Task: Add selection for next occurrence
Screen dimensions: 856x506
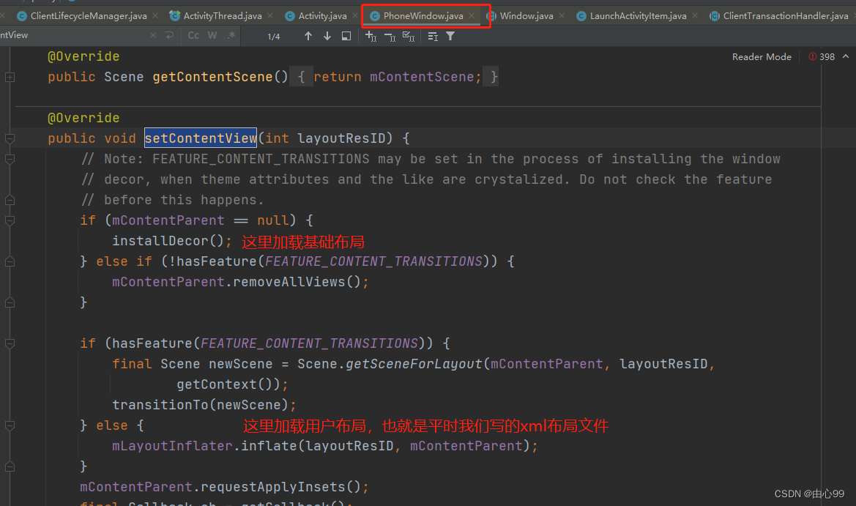Action: (x=371, y=35)
